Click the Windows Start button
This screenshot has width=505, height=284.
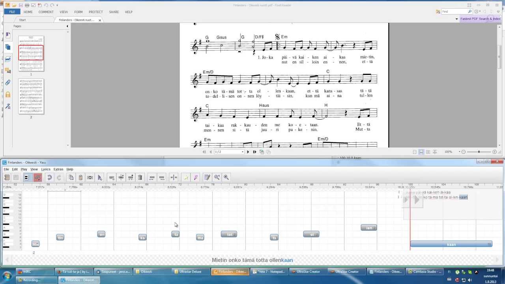pos(7,275)
